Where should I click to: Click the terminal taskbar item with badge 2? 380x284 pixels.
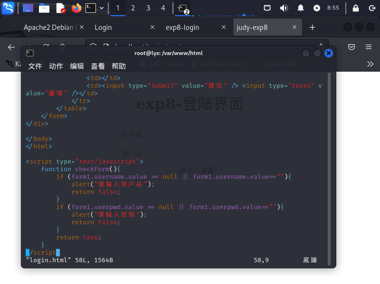point(183,9)
